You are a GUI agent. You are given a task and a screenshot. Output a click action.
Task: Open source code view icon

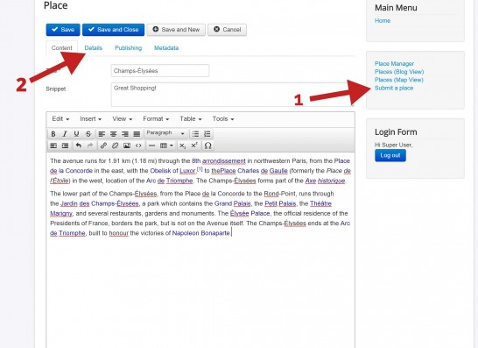tap(138, 146)
